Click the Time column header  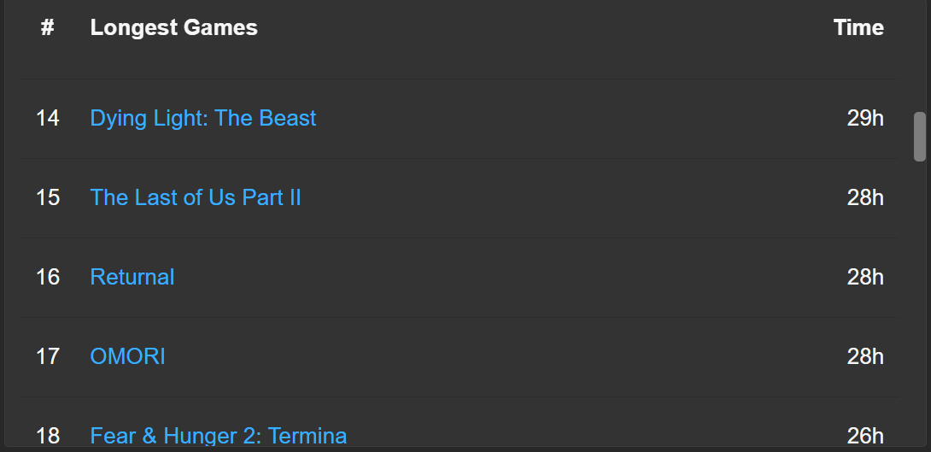pos(858,27)
